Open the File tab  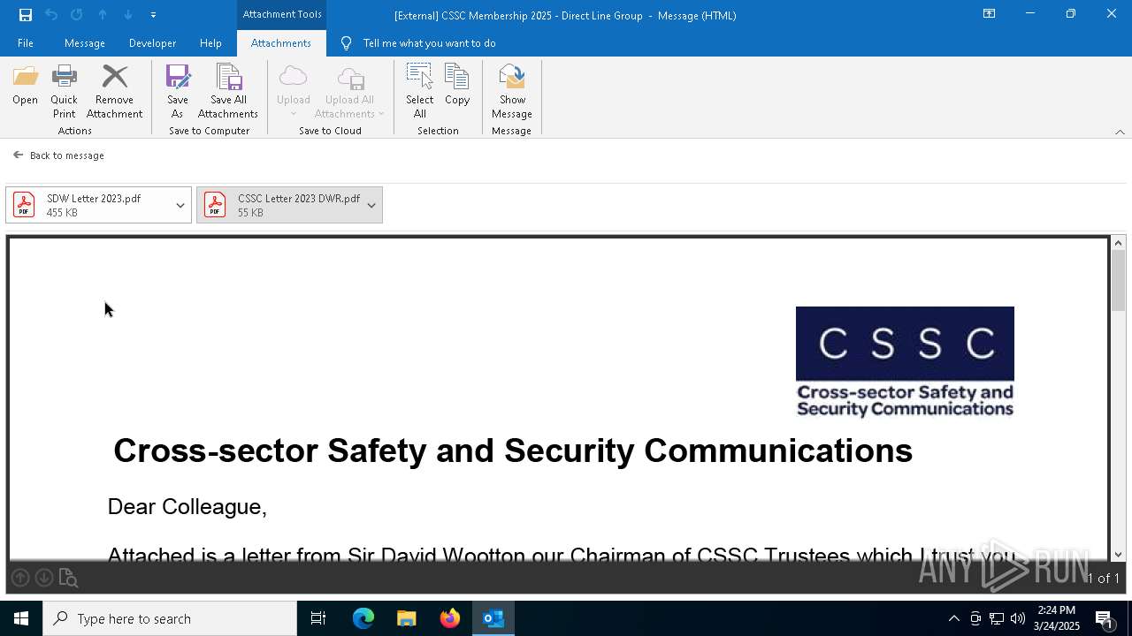click(26, 43)
